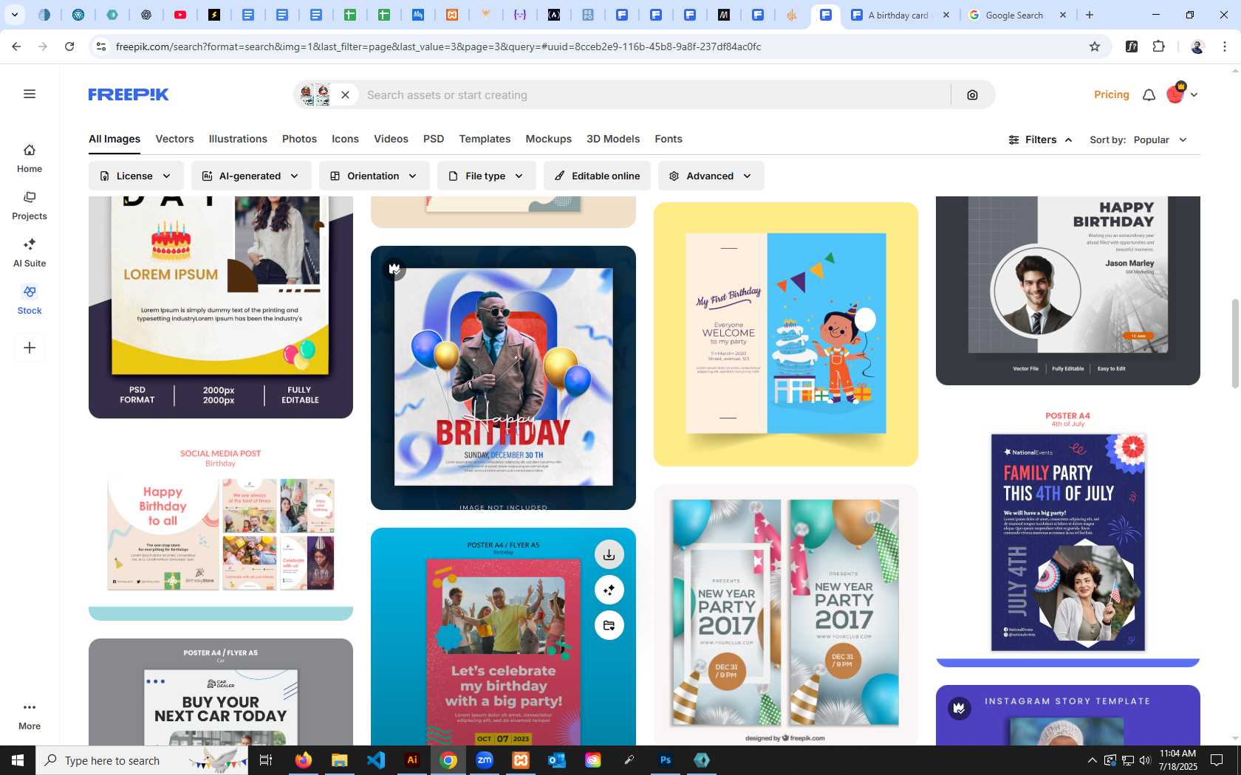Viewport: 1241px width, 775px height.
Task: Collapse the Filters panel
Action: click(x=1040, y=139)
